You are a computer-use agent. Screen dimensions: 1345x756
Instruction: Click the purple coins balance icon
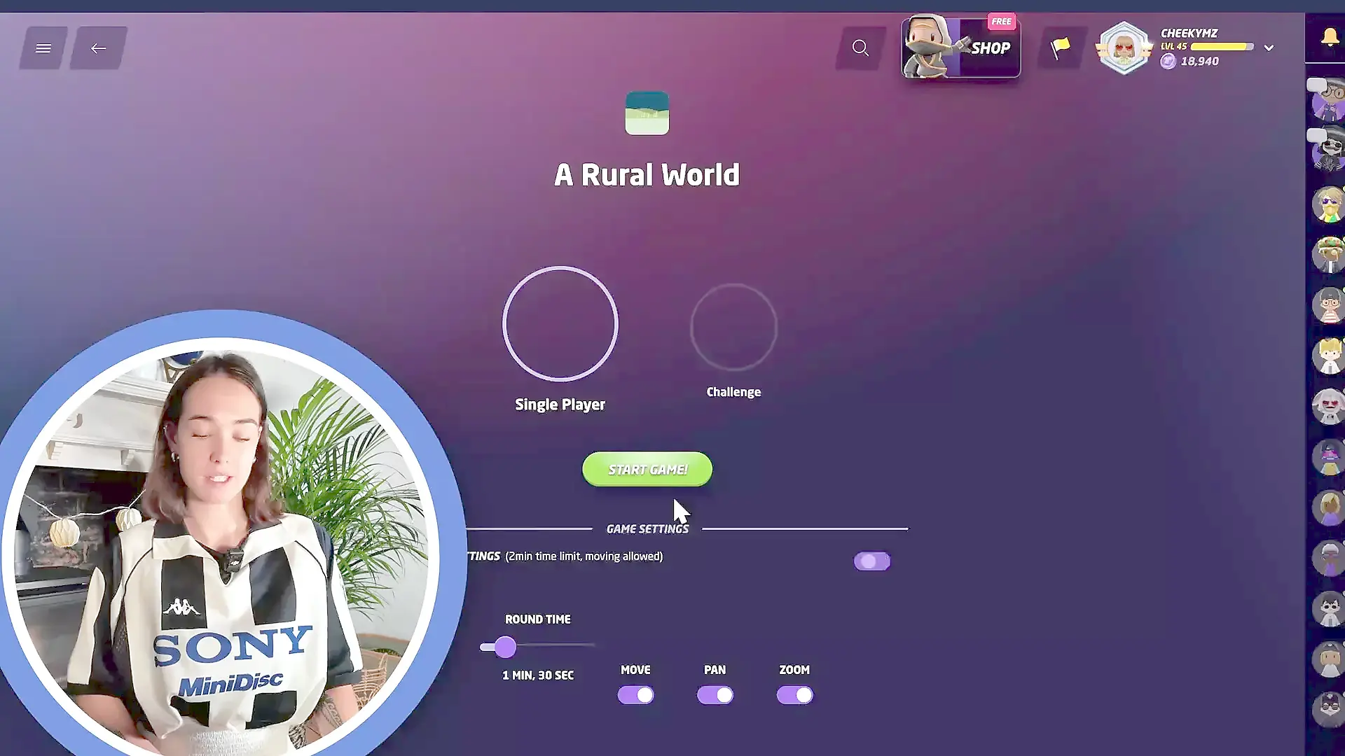point(1168,62)
